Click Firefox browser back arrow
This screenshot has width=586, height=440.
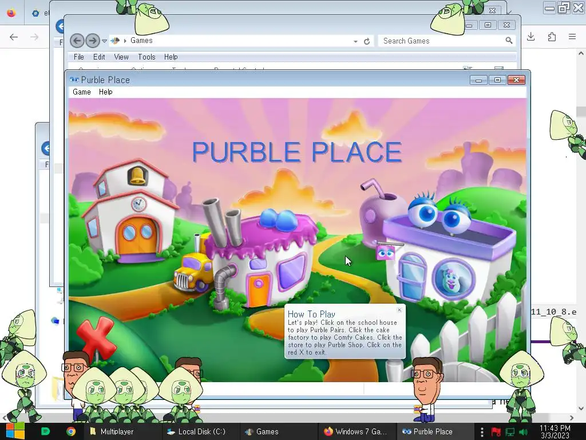point(14,37)
